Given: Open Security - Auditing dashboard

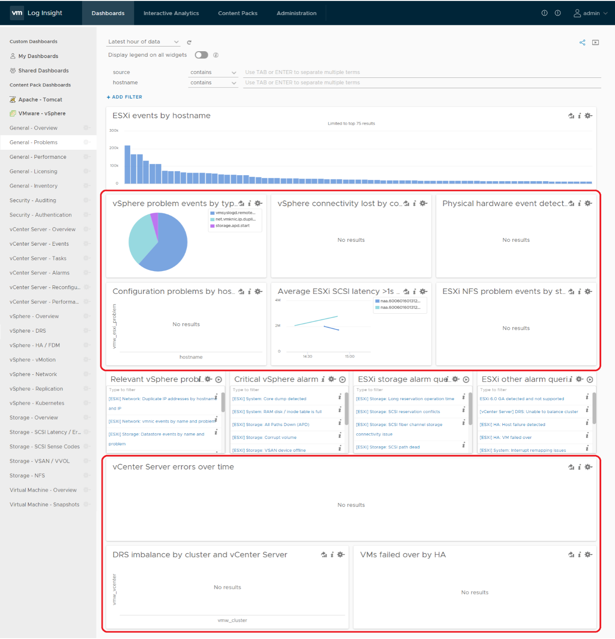Looking at the screenshot, I should (x=33, y=201).
